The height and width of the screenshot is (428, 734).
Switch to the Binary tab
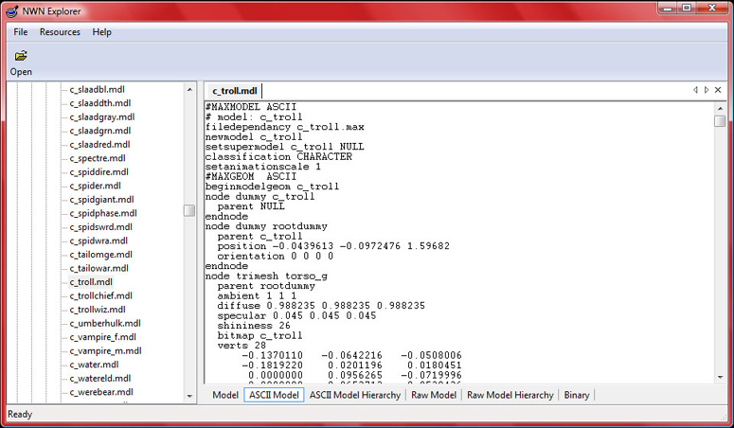[577, 395]
